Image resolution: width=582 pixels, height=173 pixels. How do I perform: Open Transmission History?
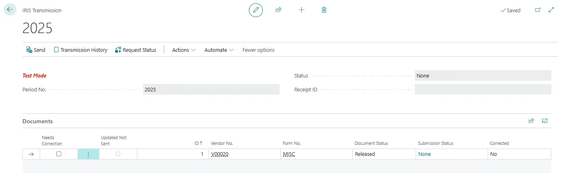click(x=81, y=50)
